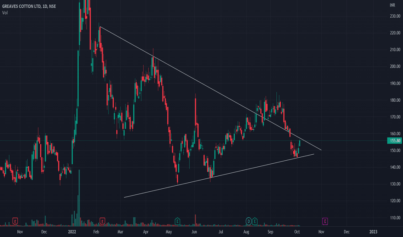Viewport: 403px width, 237px height.
Task: Click the 200.00 price axis label
Action: 395,66
